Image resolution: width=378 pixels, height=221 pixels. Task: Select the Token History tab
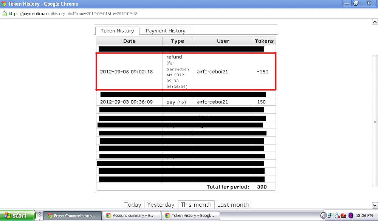click(x=117, y=31)
